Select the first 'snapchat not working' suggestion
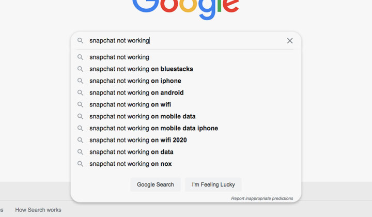Image resolution: width=372 pixels, height=217 pixels. [186, 57]
